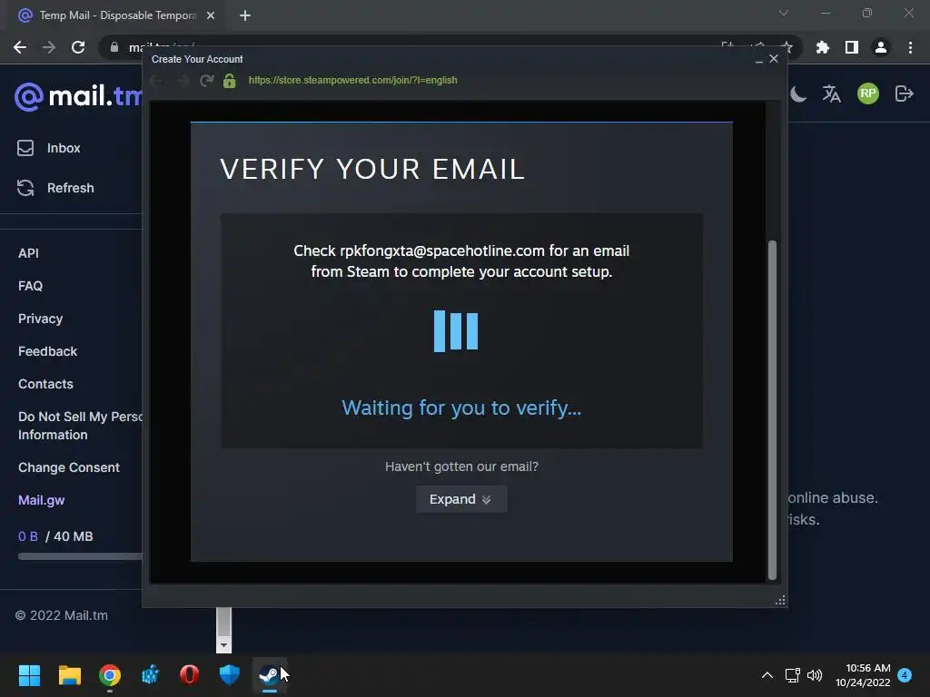Open the Mail.gw link
This screenshot has height=697, width=930.
pos(42,500)
